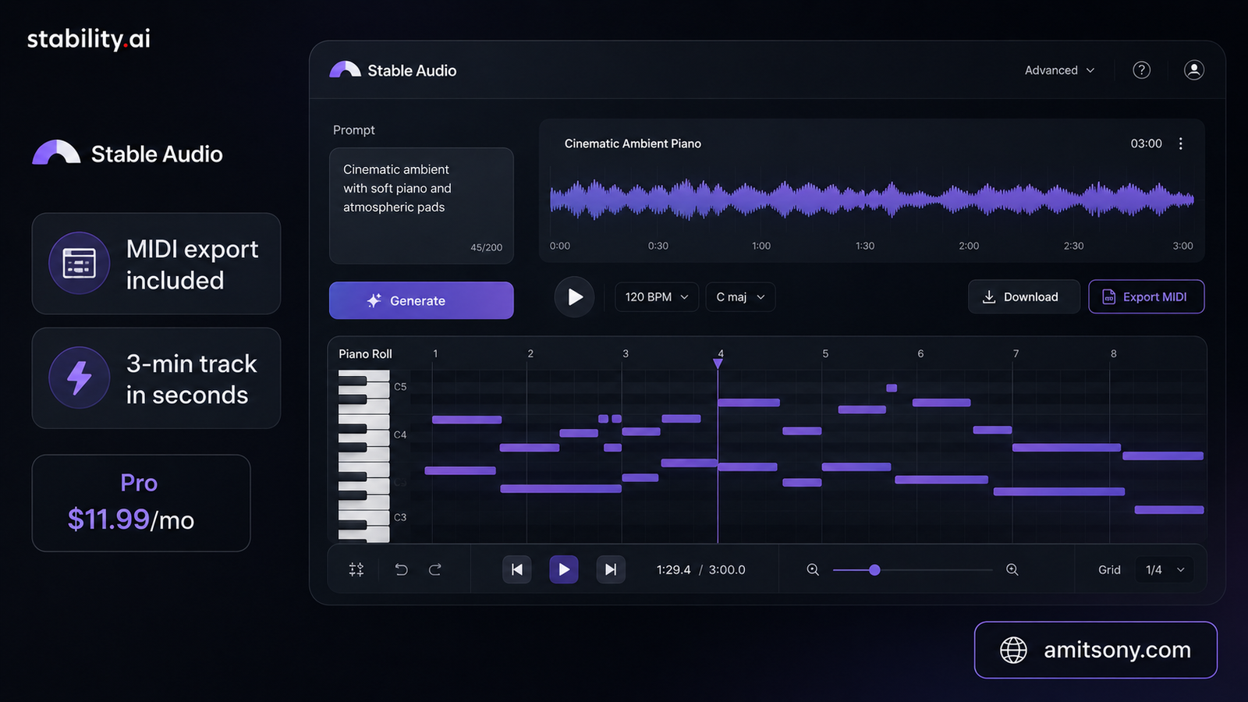Screen dimensions: 1248x702
Task: Click the 03:00 track duration text
Action: (1146, 144)
